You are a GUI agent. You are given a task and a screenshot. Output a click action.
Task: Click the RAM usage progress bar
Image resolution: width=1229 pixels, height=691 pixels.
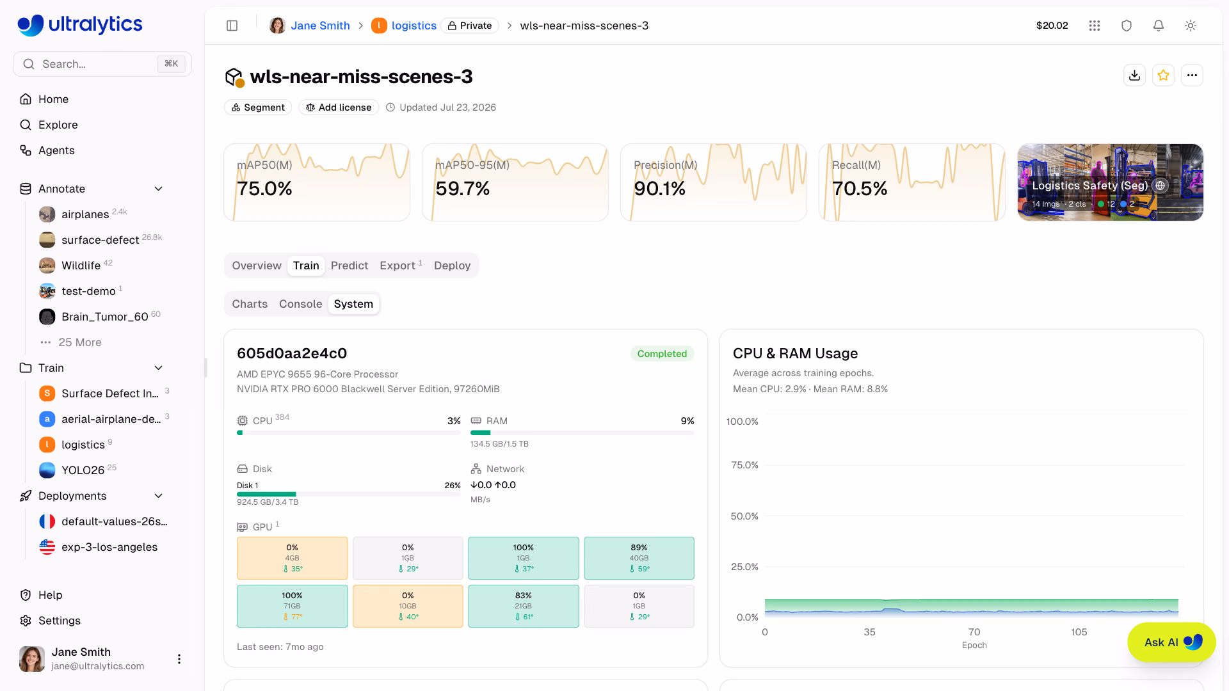[582, 433]
